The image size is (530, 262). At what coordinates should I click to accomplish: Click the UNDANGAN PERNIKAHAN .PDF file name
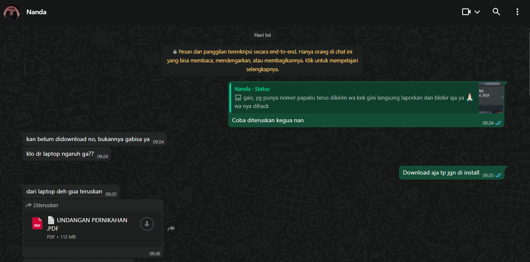[x=92, y=224]
